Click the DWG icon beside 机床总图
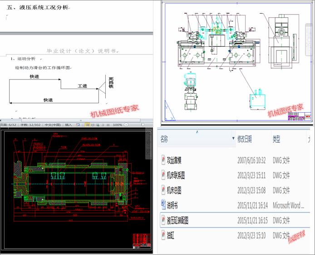This screenshot has width=315, height=255. 163,190
